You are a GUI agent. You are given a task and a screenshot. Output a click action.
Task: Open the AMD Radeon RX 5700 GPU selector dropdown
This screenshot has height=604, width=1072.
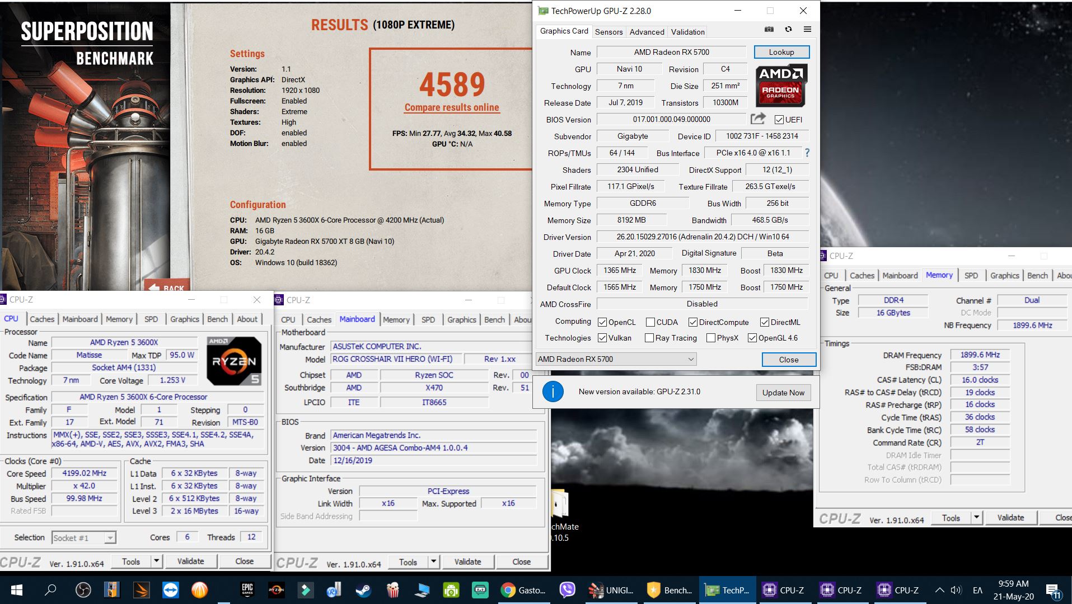616,359
